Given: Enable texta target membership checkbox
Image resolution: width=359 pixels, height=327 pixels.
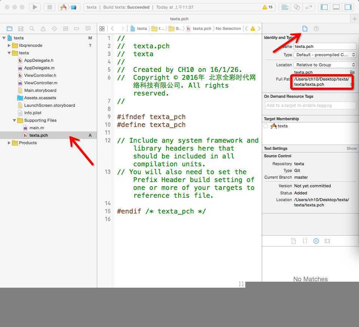Looking at the screenshot, I should point(266,126).
